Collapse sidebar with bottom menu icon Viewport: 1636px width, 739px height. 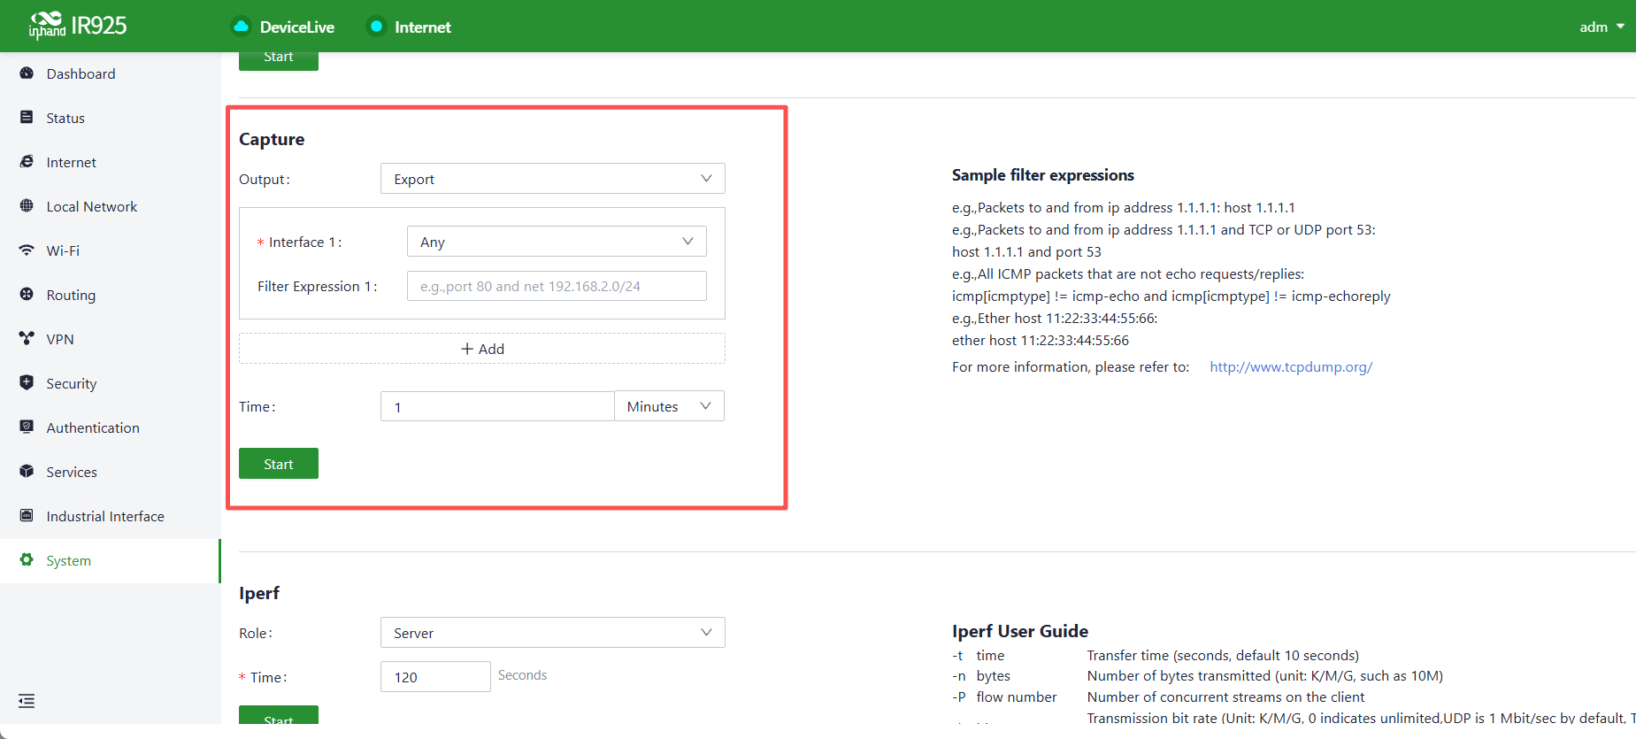27,701
